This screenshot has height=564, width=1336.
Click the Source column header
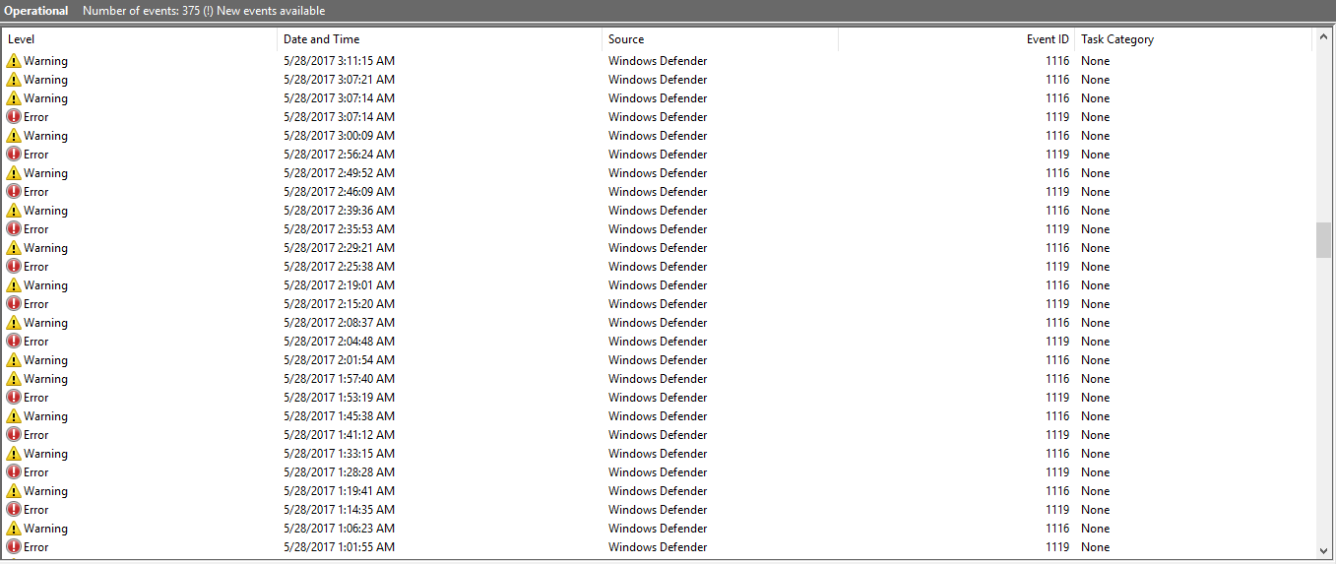coord(719,39)
